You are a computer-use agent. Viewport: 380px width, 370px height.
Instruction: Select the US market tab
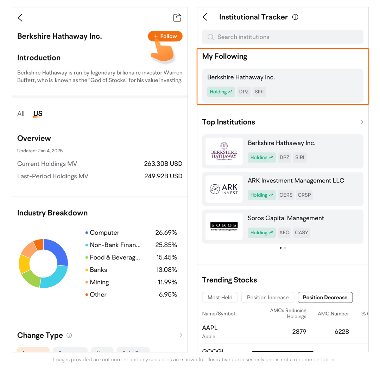(x=38, y=113)
